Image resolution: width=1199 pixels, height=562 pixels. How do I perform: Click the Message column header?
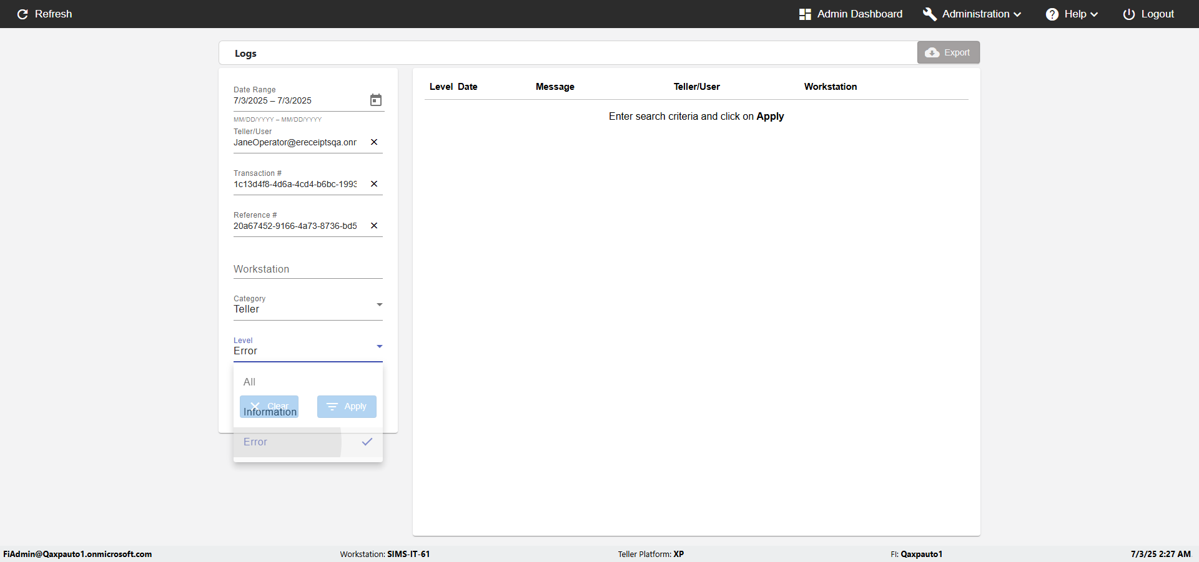click(x=555, y=87)
